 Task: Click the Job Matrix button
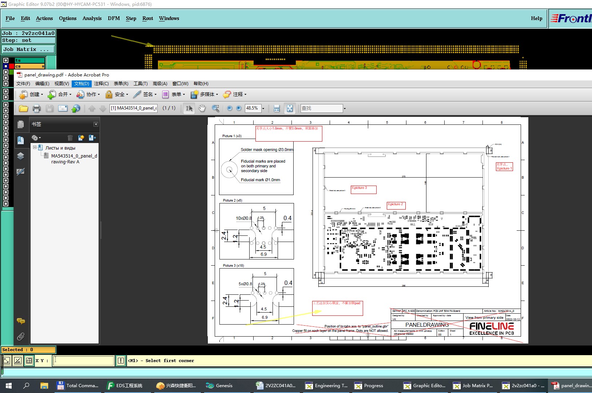coord(29,49)
